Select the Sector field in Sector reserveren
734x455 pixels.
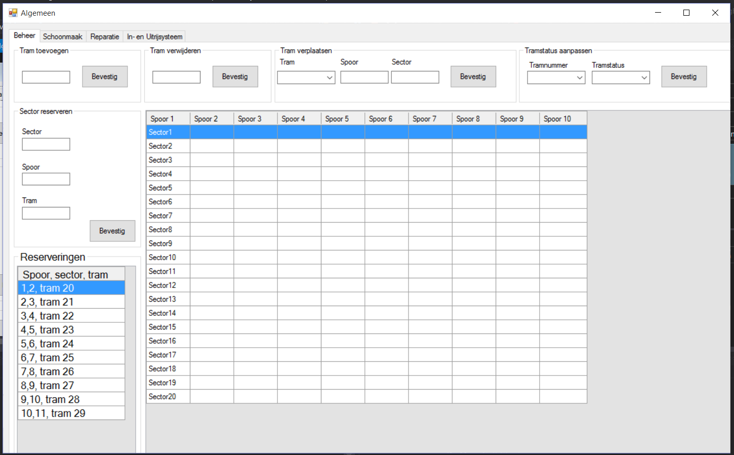[x=46, y=144]
